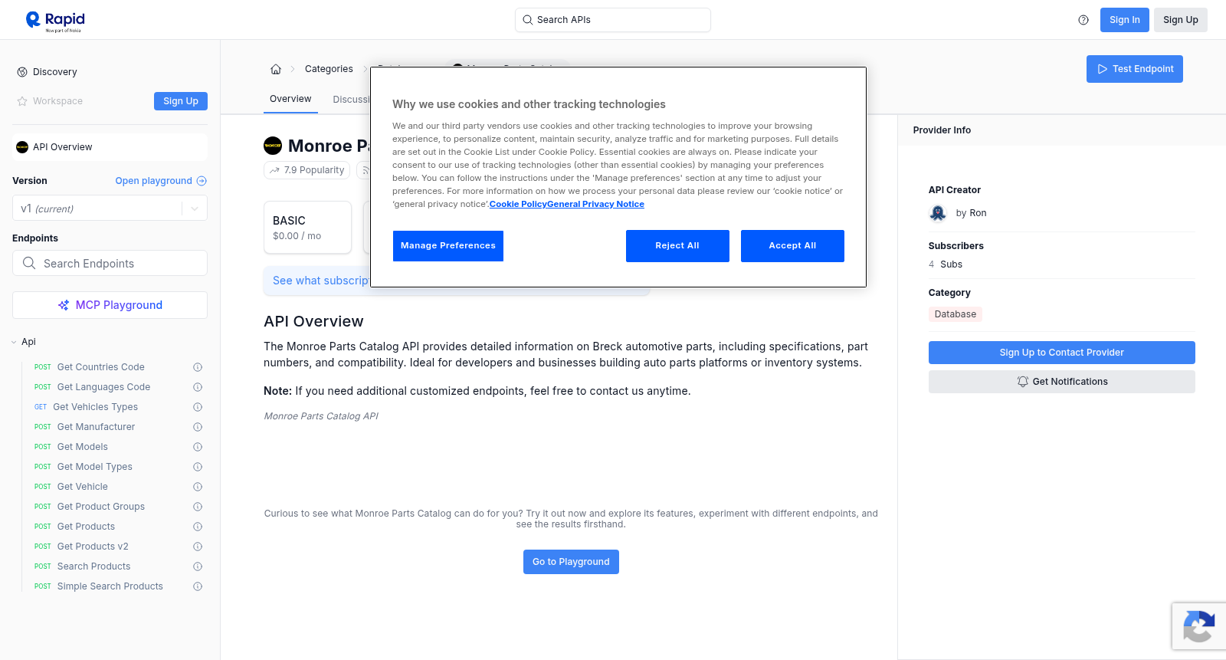Open the v1 (current) version dropdown

click(110, 209)
